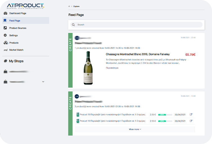Click the Explore breadcrumb

(x=76, y=6)
